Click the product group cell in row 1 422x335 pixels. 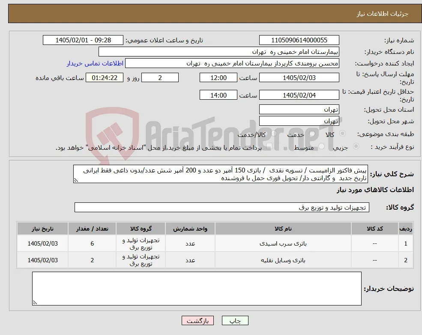coord(141,243)
